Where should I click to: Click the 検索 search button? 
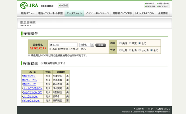tap(101, 45)
